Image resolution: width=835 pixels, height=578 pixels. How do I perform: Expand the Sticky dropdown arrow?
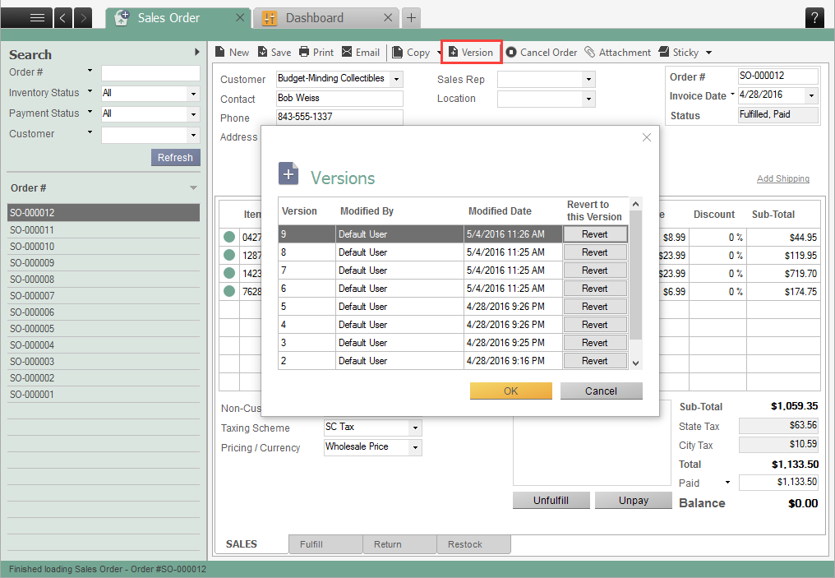pyautogui.click(x=708, y=53)
